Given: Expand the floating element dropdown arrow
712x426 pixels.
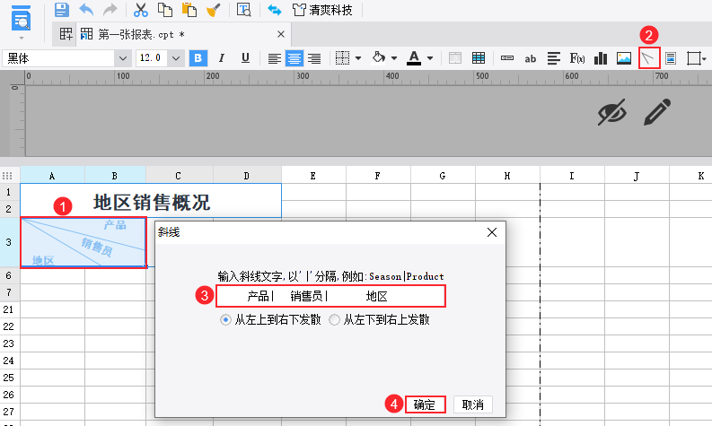Looking at the screenshot, I should pyautogui.click(x=704, y=58).
